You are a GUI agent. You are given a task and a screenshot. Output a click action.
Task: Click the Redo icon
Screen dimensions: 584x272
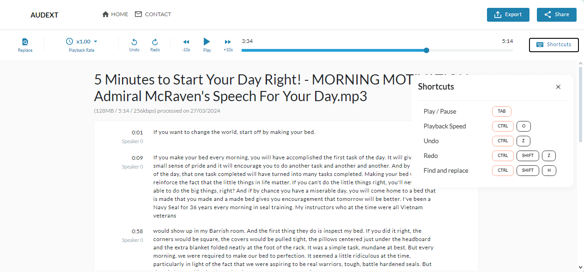pos(155,42)
